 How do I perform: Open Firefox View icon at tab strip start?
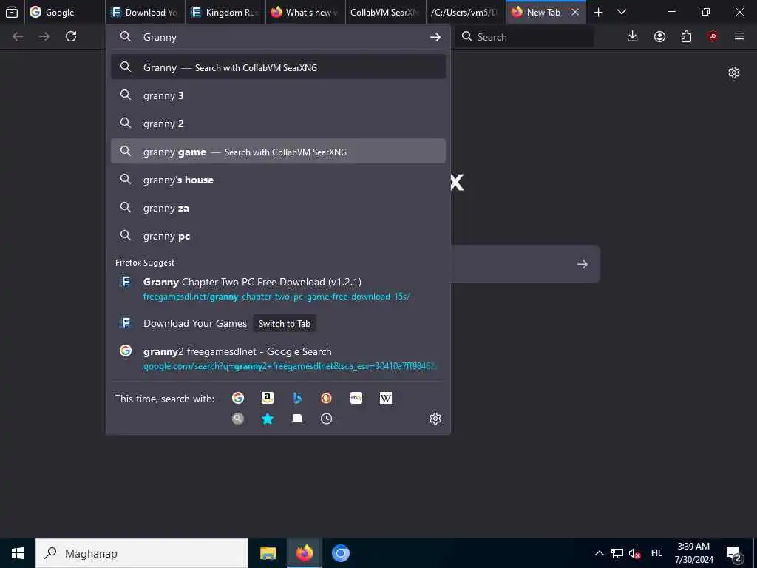tap(12, 12)
